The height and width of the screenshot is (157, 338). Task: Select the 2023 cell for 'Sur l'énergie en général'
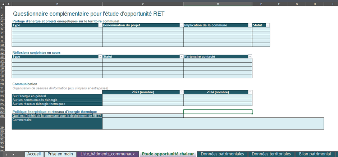coord(143,96)
